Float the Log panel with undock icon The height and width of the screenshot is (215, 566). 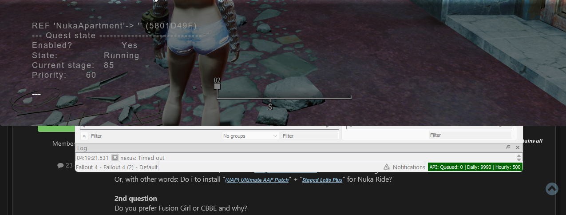click(x=508, y=147)
